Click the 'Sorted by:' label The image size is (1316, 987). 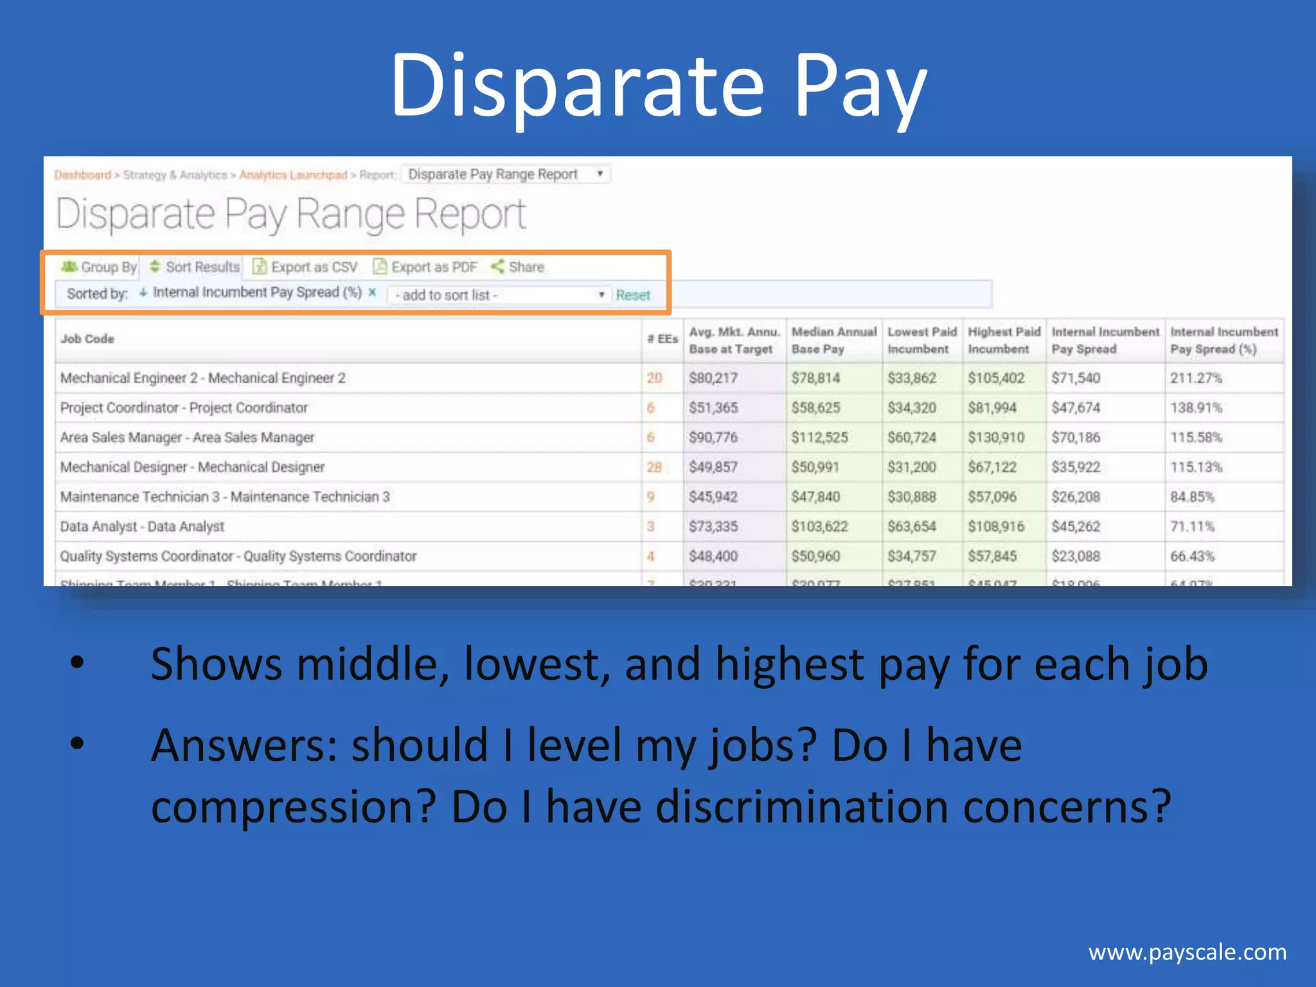pyautogui.click(x=97, y=294)
